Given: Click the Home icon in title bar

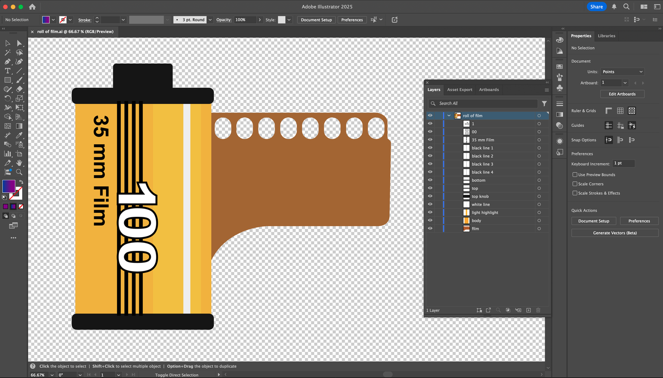Looking at the screenshot, I should pos(32,7).
